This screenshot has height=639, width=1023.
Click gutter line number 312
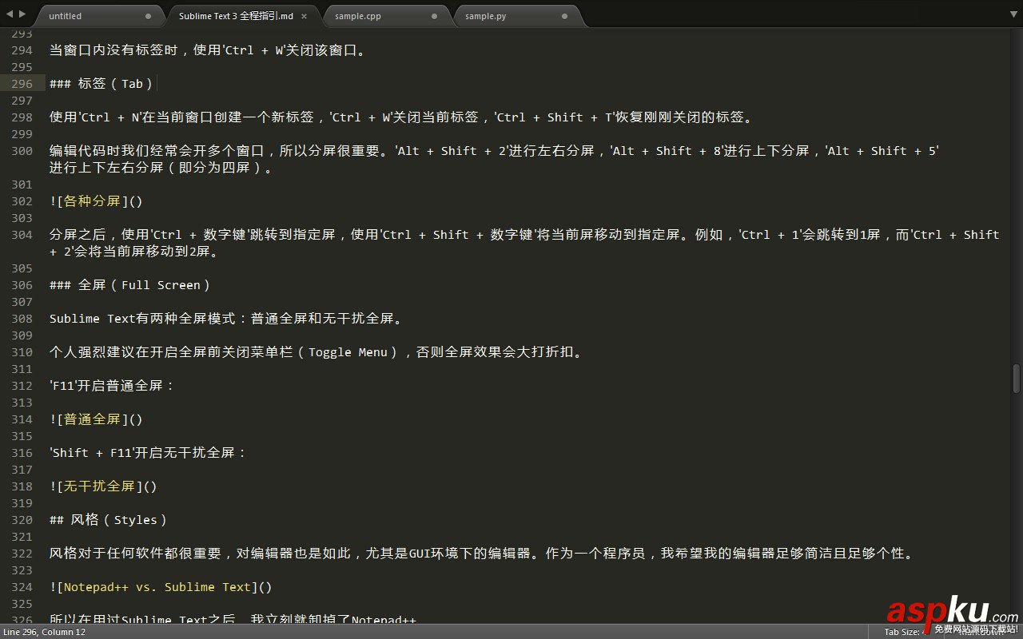[22, 386]
